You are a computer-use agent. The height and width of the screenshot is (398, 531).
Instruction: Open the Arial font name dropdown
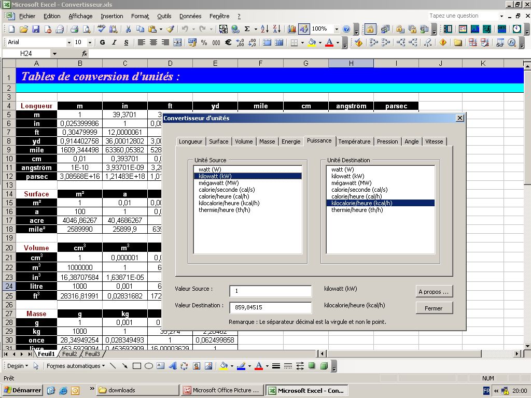(x=69, y=42)
